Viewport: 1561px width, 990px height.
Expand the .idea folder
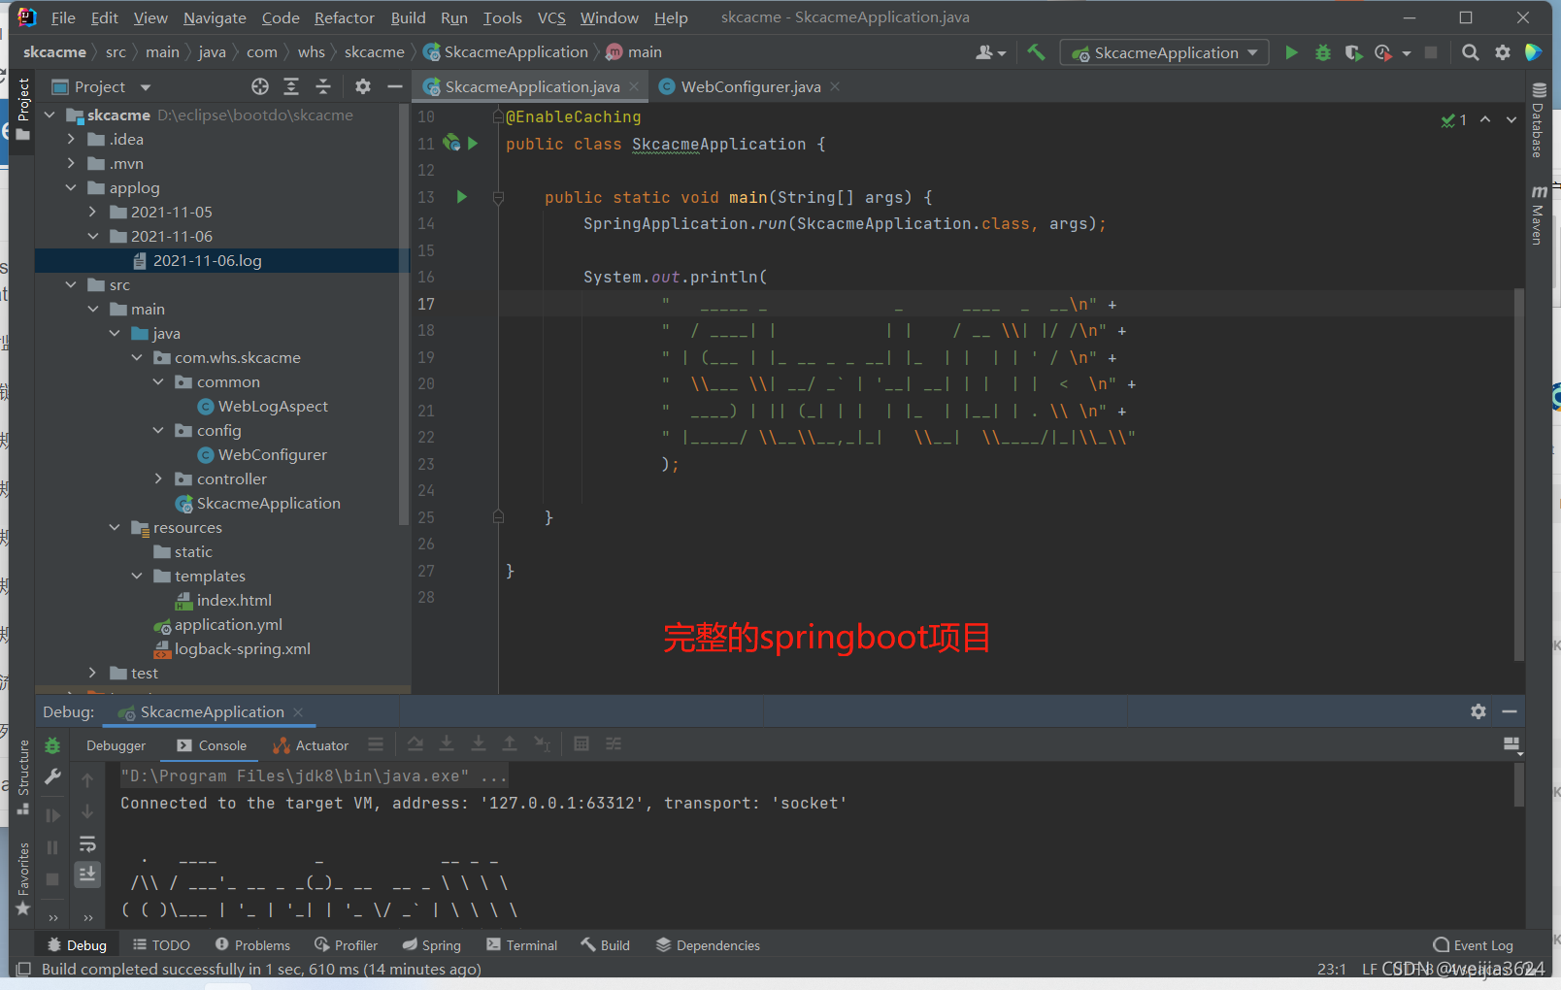point(71,139)
